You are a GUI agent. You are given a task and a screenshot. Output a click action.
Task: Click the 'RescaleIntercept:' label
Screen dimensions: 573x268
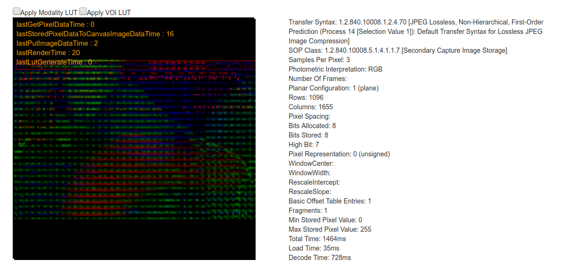[314, 182]
